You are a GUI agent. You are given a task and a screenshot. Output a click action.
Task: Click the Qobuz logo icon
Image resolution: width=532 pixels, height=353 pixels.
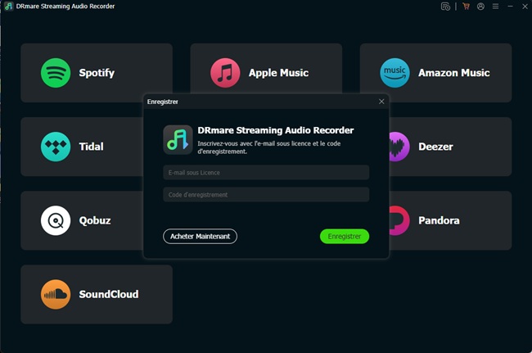point(56,220)
